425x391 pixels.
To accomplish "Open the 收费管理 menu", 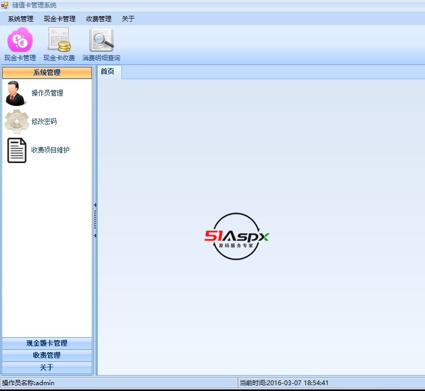I will point(99,18).
